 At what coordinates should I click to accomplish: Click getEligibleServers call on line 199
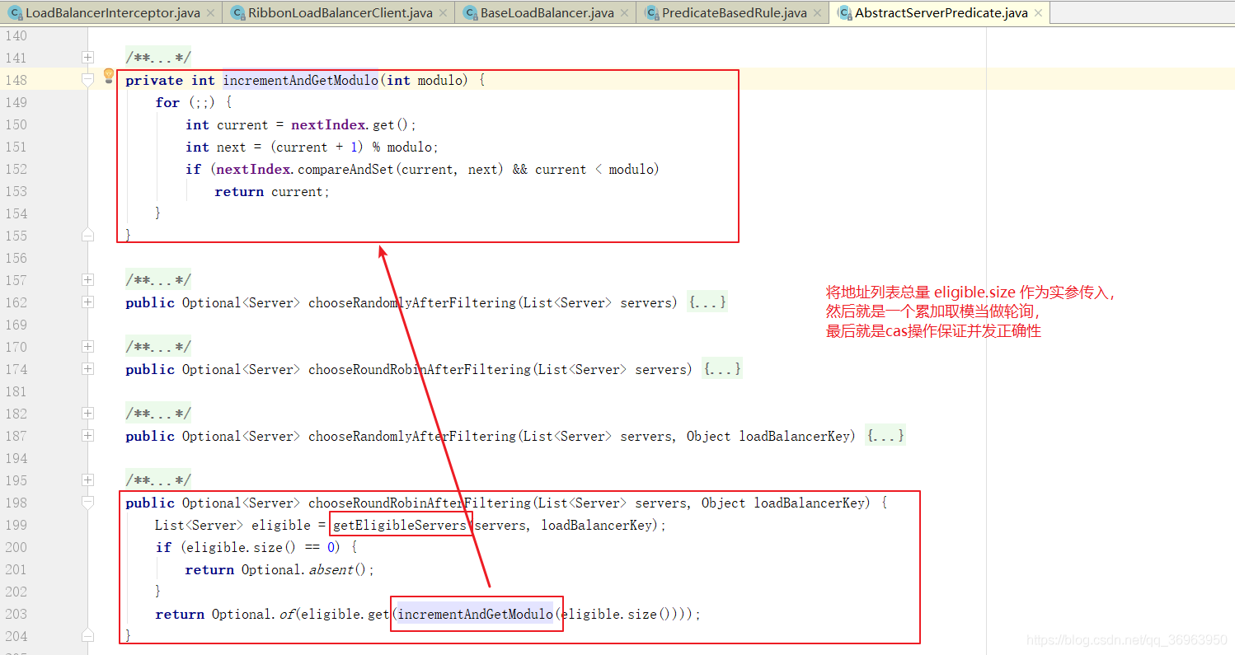coord(400,525)
